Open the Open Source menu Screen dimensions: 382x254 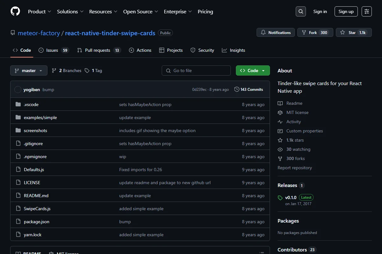tap(141, 11)
